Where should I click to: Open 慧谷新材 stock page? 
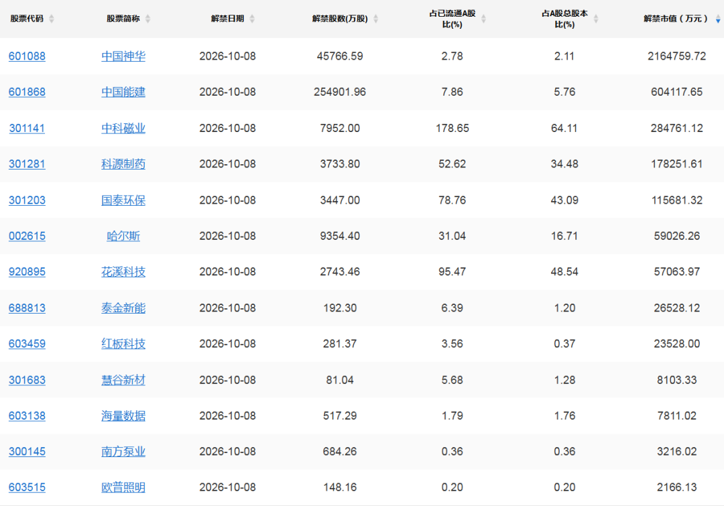[123, 380]
